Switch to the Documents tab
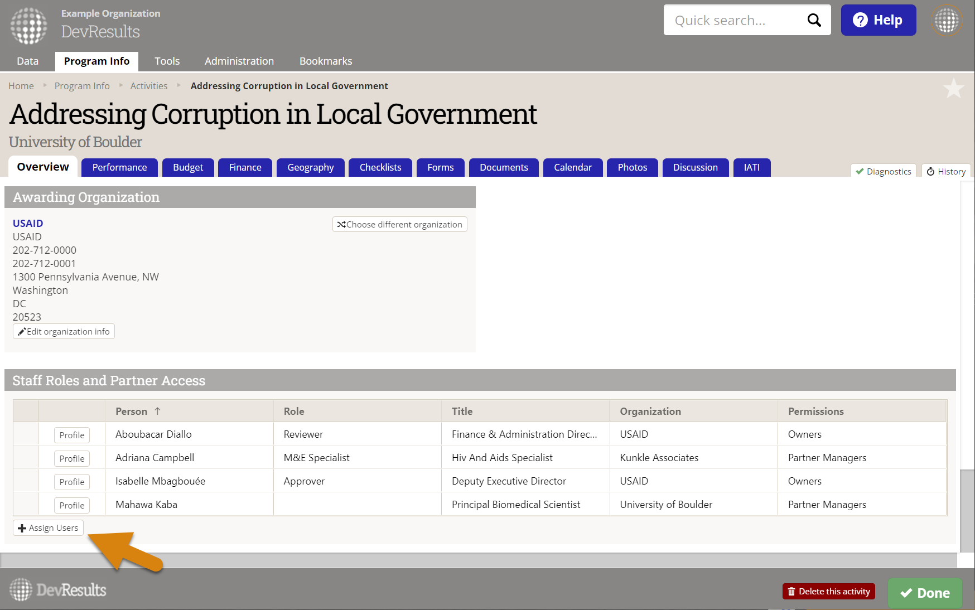The image size is (975, 610). [504, 167]
